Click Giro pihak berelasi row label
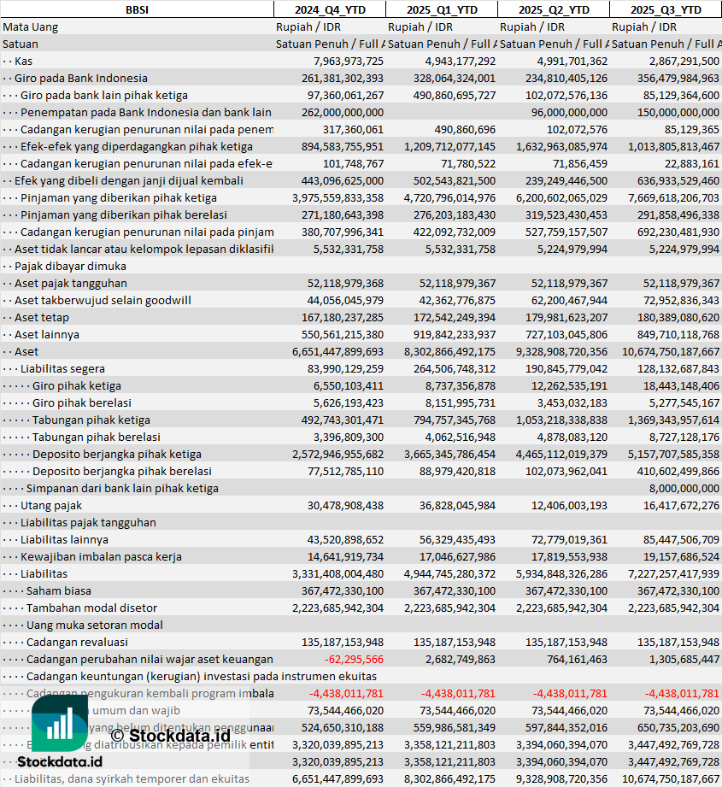This screenshot has height=787, width=722. click(x=82, y=402)
